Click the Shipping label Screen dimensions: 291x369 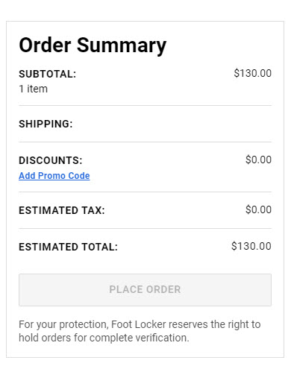[x=46, y=124]
